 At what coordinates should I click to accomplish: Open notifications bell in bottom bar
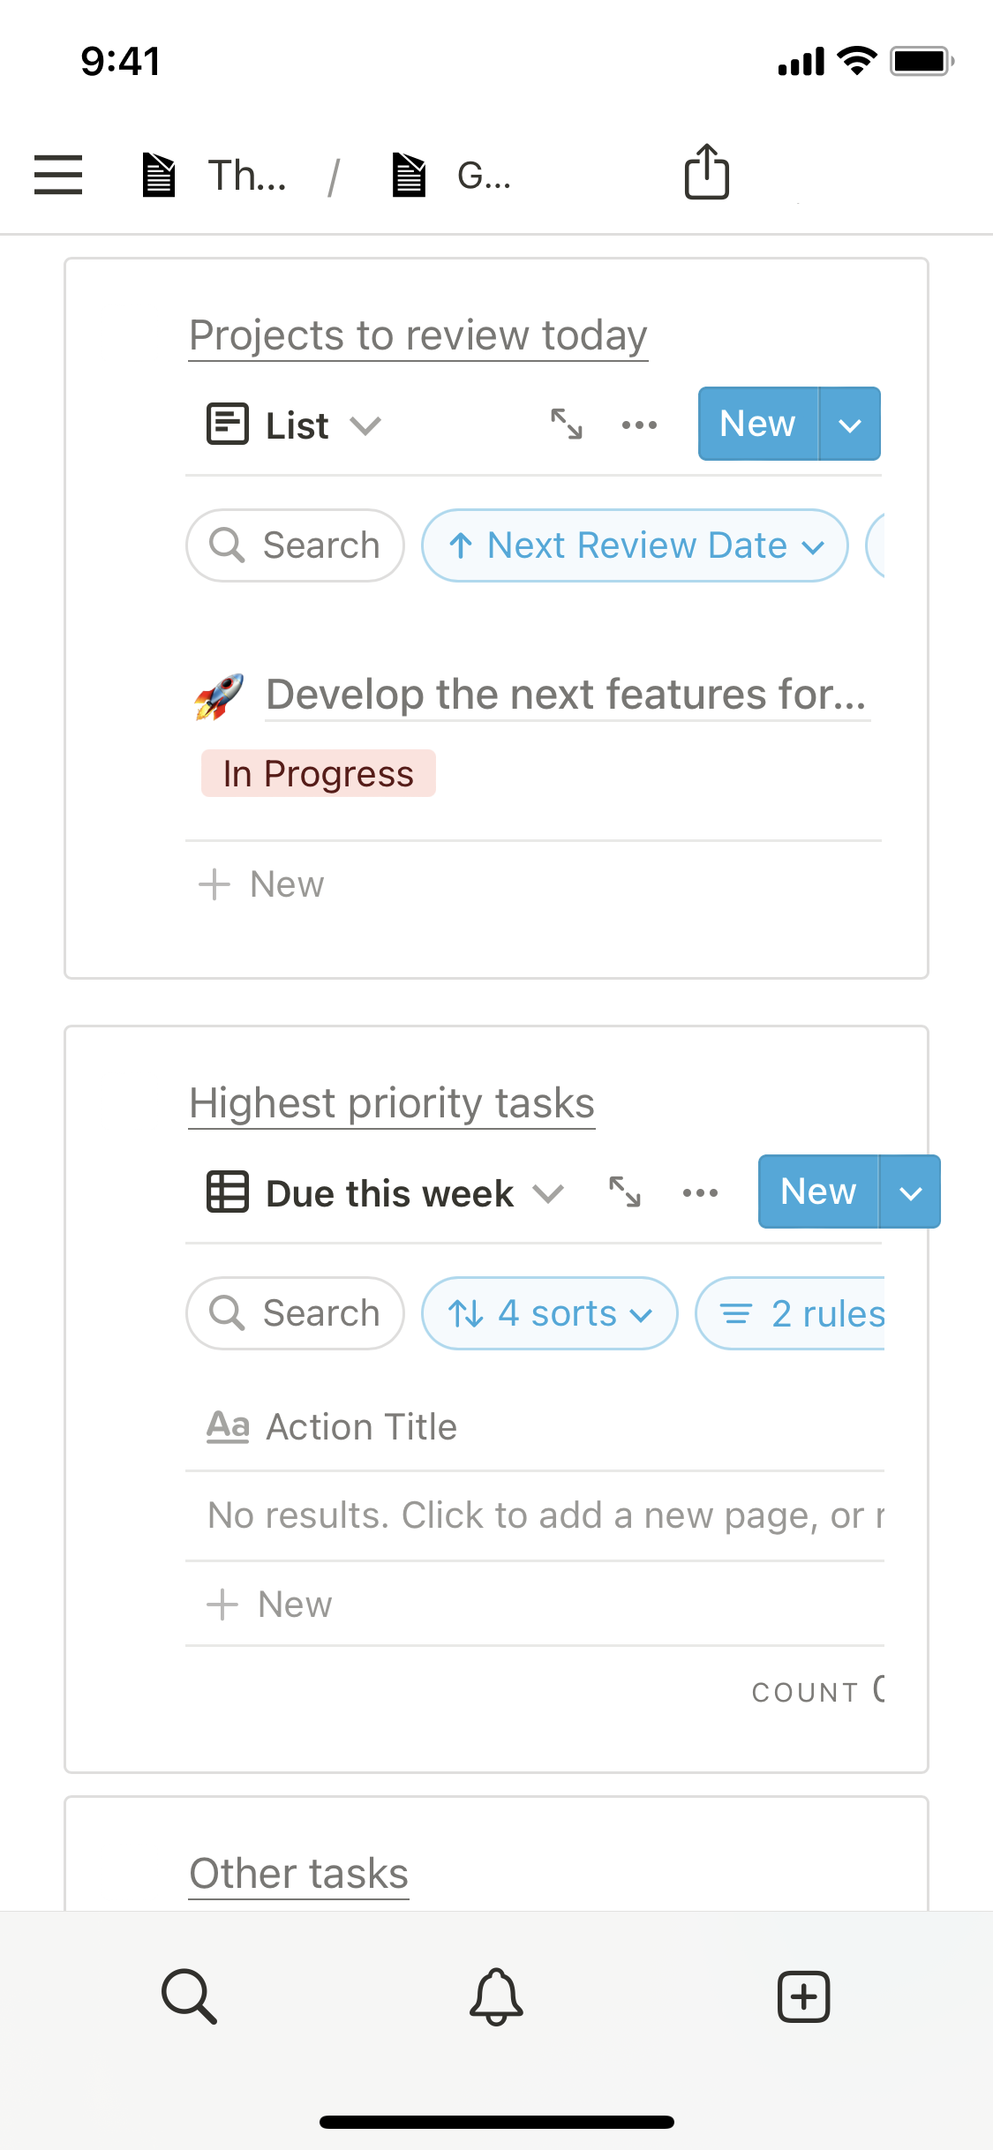click(496, 1996)
